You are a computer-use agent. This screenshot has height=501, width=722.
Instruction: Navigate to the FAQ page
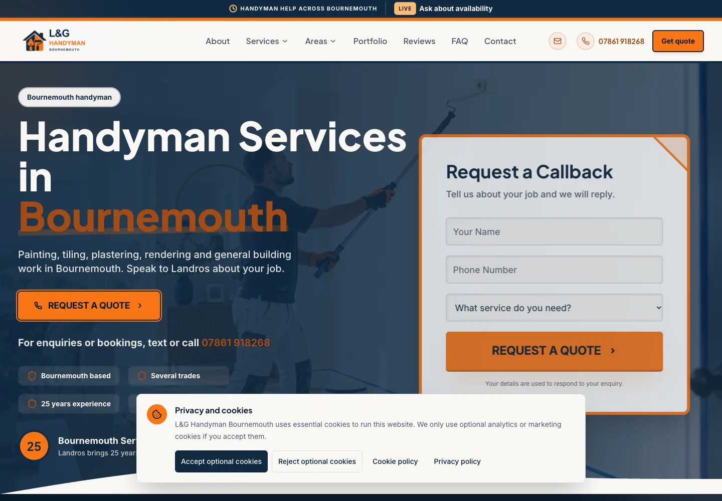pos(460,41)
